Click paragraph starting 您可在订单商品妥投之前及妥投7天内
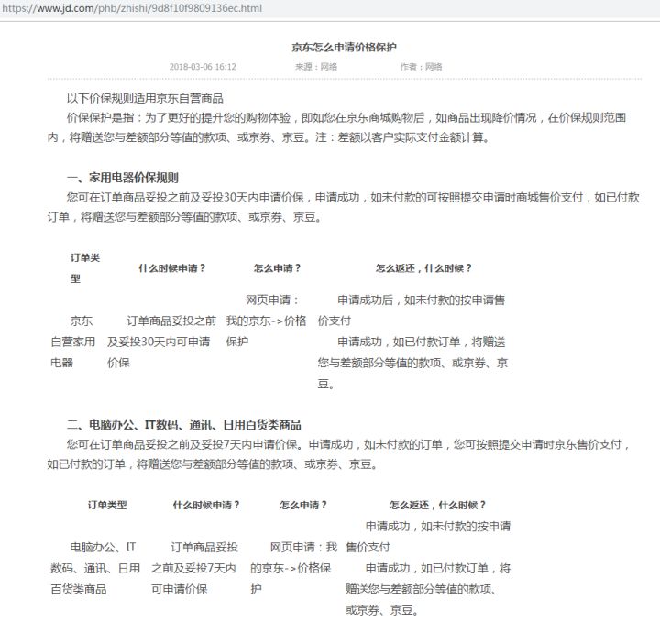 pyautogui.click(x=339, y=454)
